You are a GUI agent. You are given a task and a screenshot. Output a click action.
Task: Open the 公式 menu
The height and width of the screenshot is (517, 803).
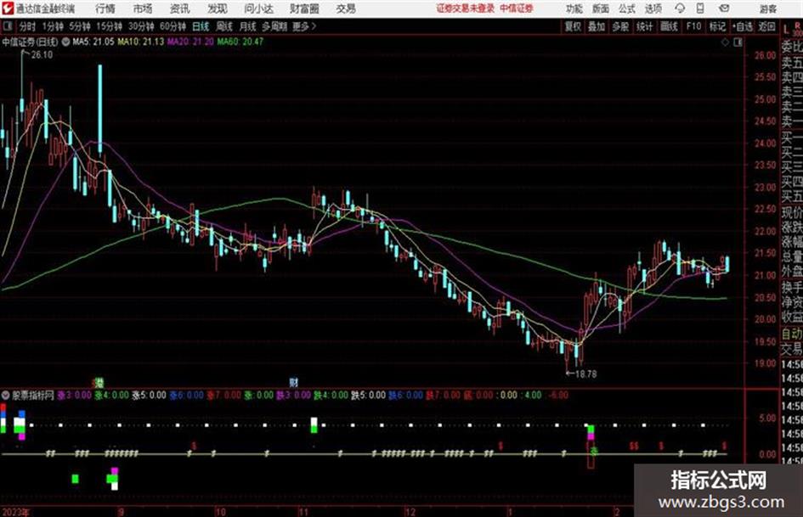pos(626,8)
